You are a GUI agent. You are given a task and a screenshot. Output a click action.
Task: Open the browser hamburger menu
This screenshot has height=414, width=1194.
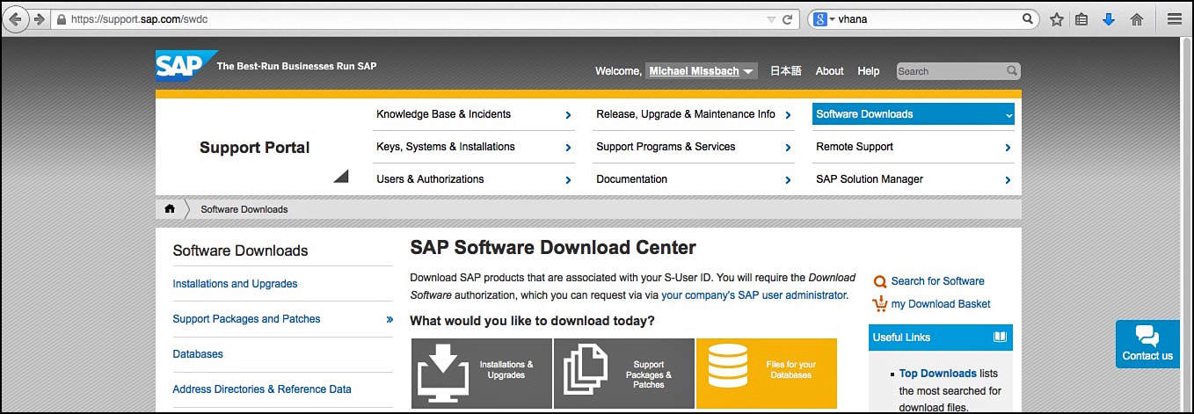[x=1174, y=18]
